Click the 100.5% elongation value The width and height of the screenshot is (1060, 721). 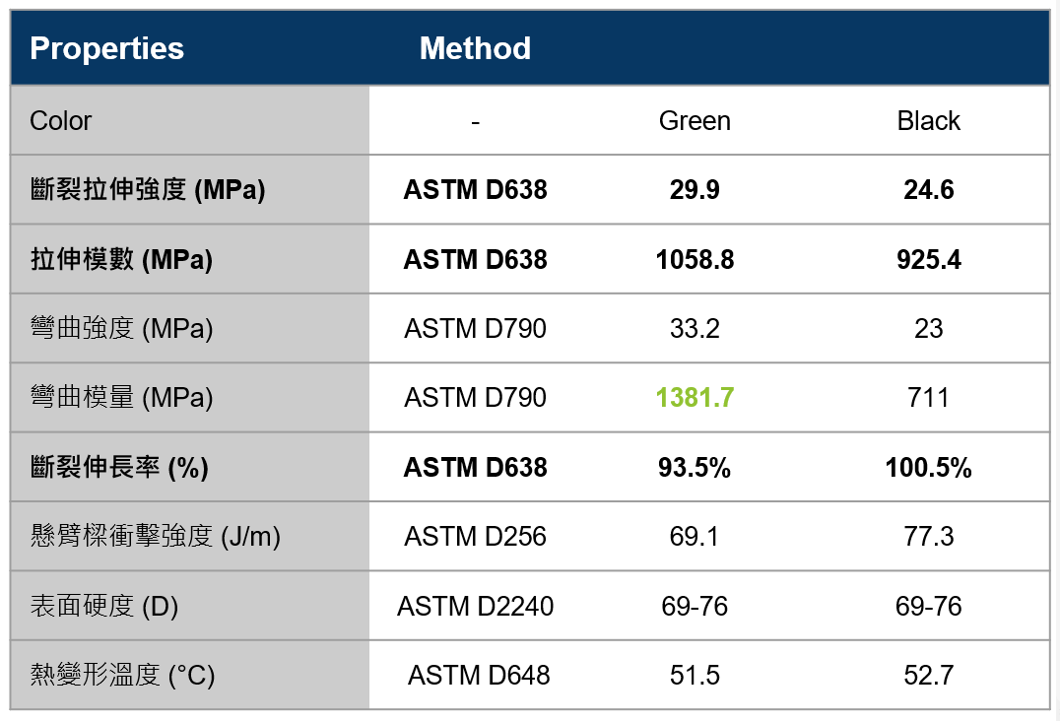tap(928, 468)
